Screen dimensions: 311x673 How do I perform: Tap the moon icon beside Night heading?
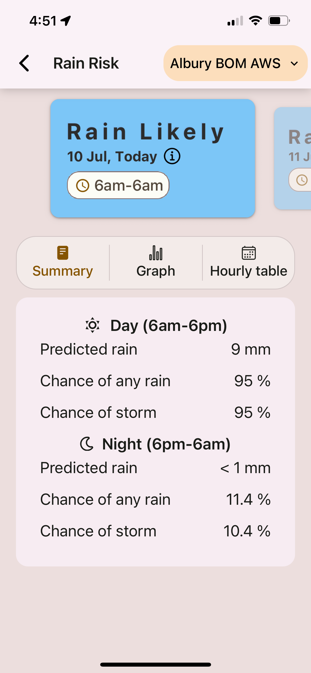coord(87,444)
